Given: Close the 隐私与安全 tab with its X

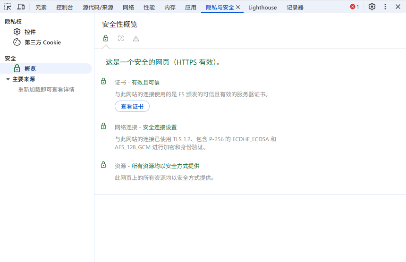Looking at the screenshot, I should (x=238, y=7).
